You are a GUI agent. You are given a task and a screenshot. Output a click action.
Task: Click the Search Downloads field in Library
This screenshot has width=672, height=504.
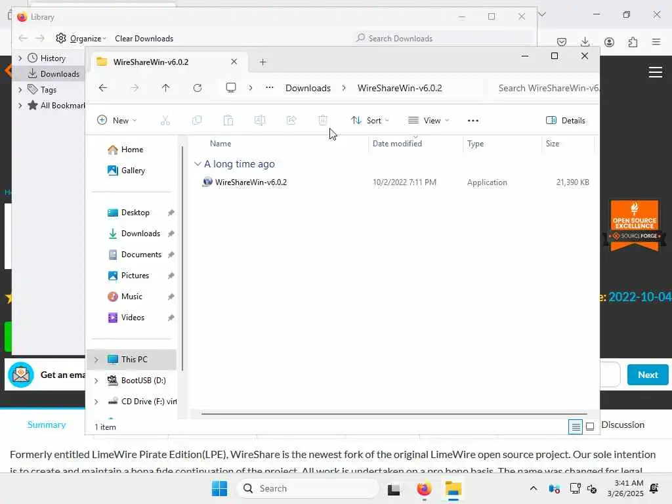tap(443, 39)
